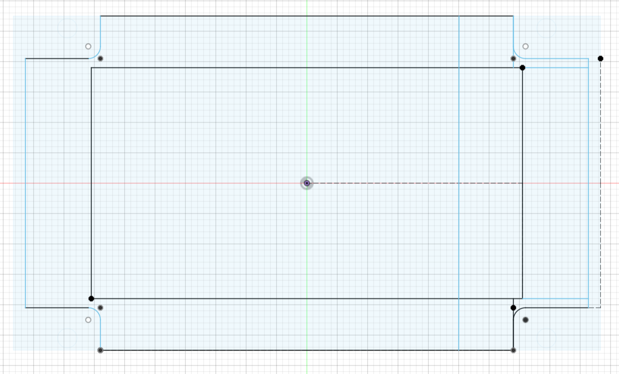Select the point atop the dashed vertical line
Viewport: 619px width, 374px height.
pyautogui.click(x=600, y=59)
